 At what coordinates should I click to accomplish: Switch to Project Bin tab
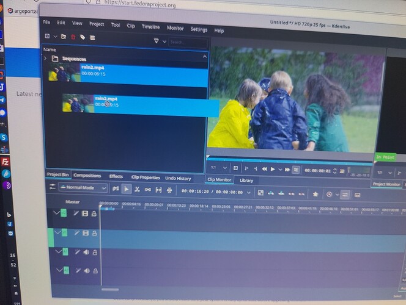58,174
